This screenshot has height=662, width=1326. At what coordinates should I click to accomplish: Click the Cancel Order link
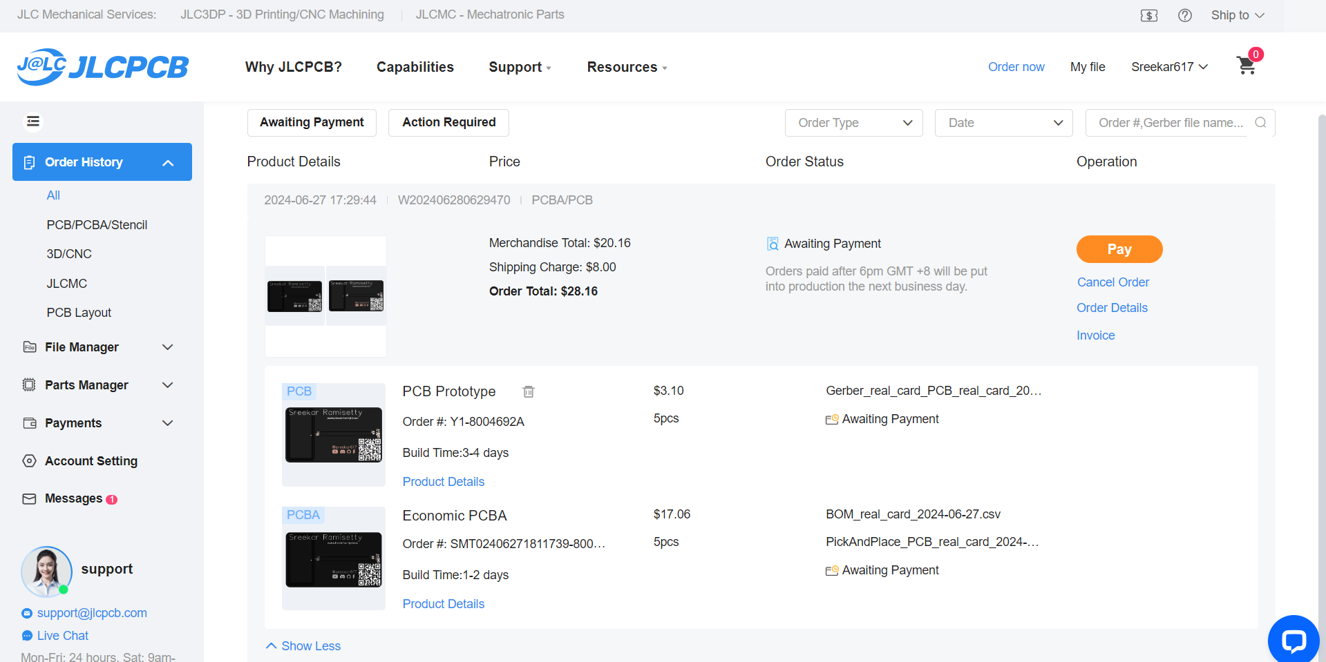pyautogui.click(x=1113, y=282)
